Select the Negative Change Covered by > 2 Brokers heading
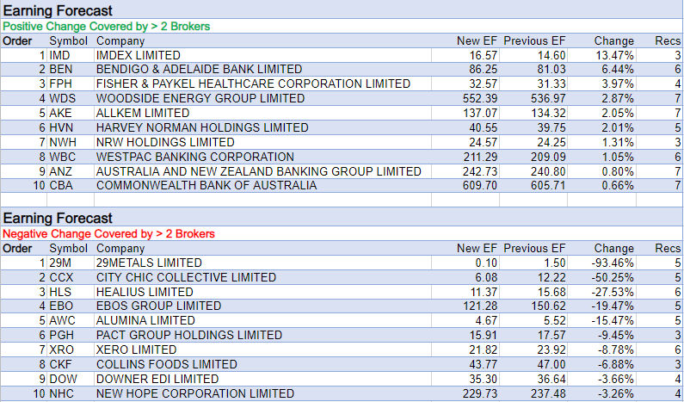 pyautogui.click(x=108, y=233)
